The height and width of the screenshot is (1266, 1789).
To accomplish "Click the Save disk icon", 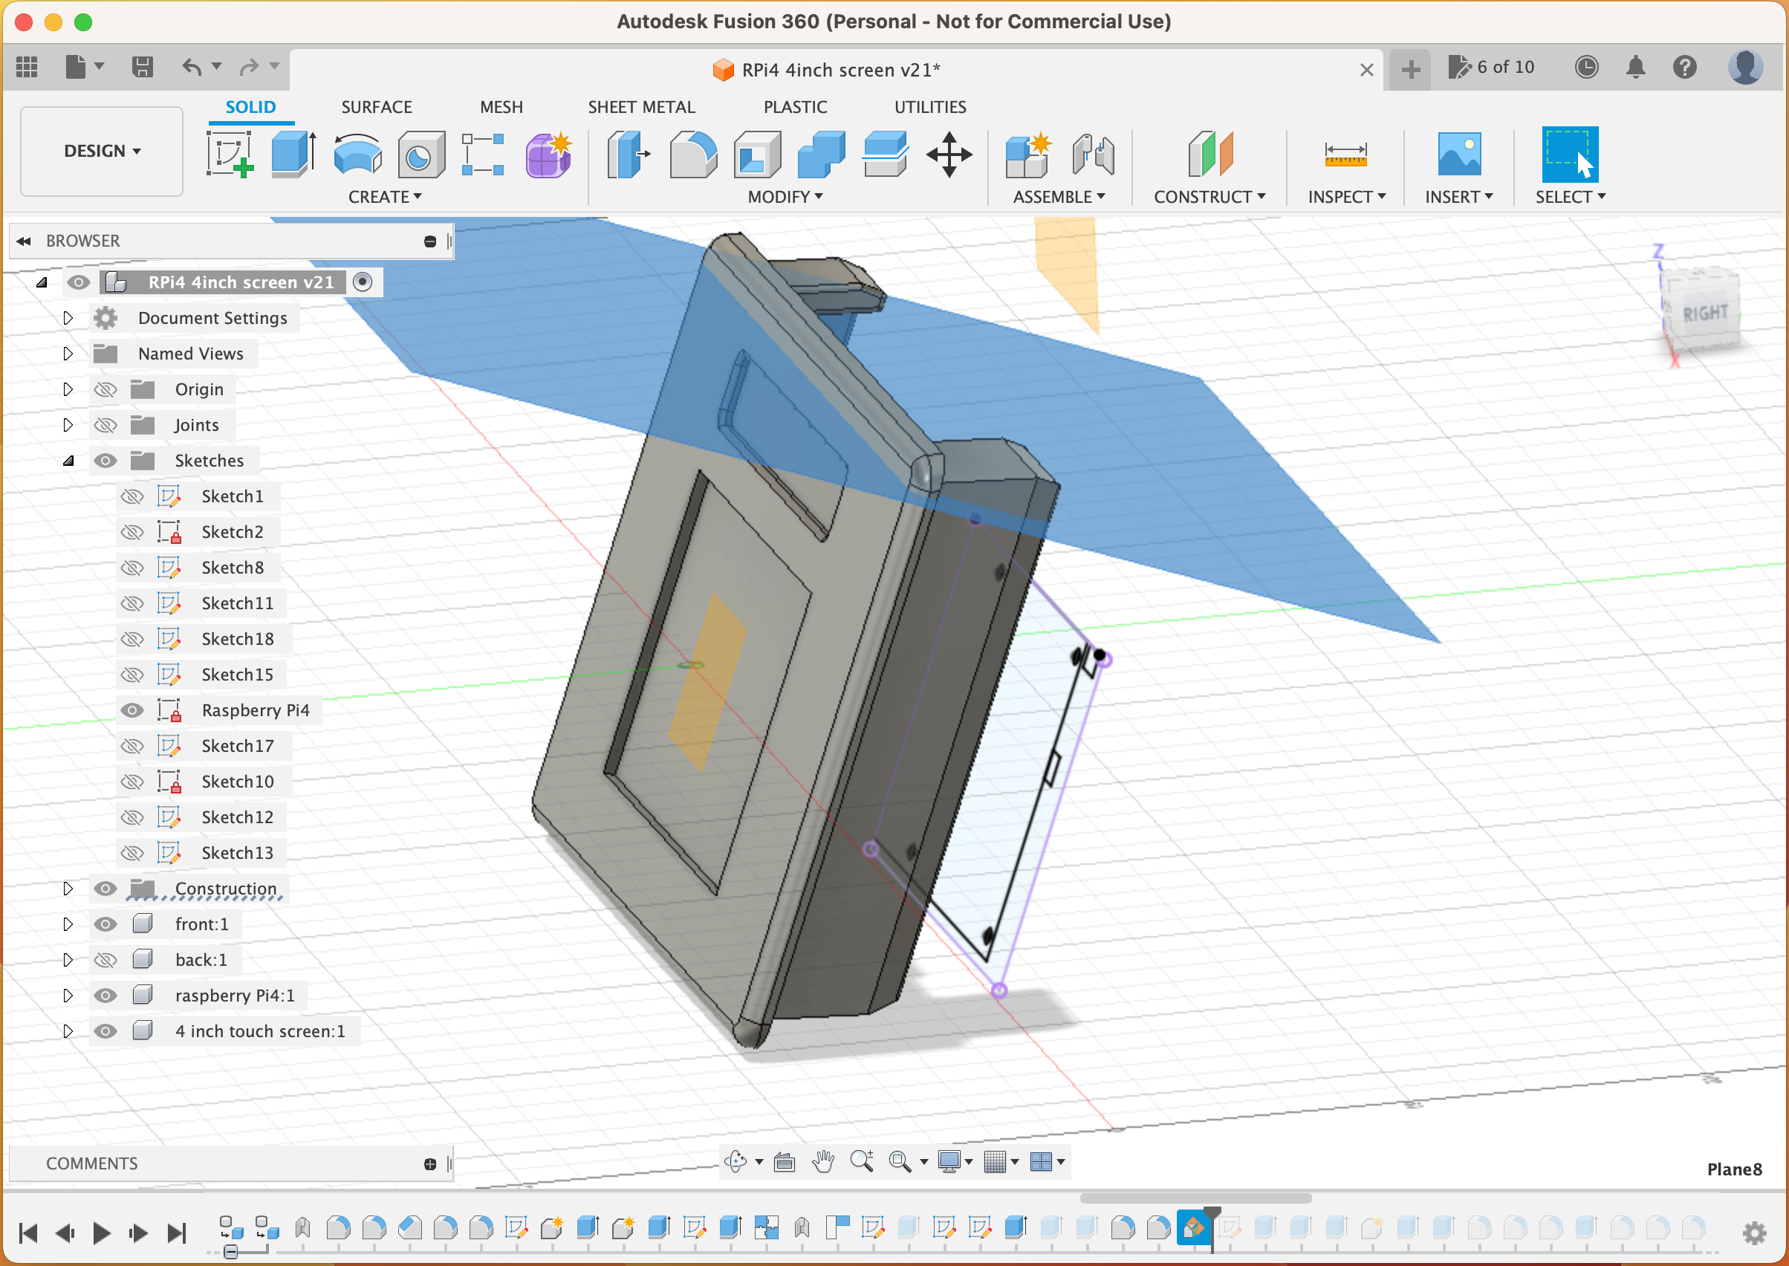I will click(x=143, y=67).
